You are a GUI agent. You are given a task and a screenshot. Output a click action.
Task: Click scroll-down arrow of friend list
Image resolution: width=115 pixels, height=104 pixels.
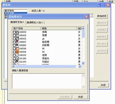click(x=83, y=63)
